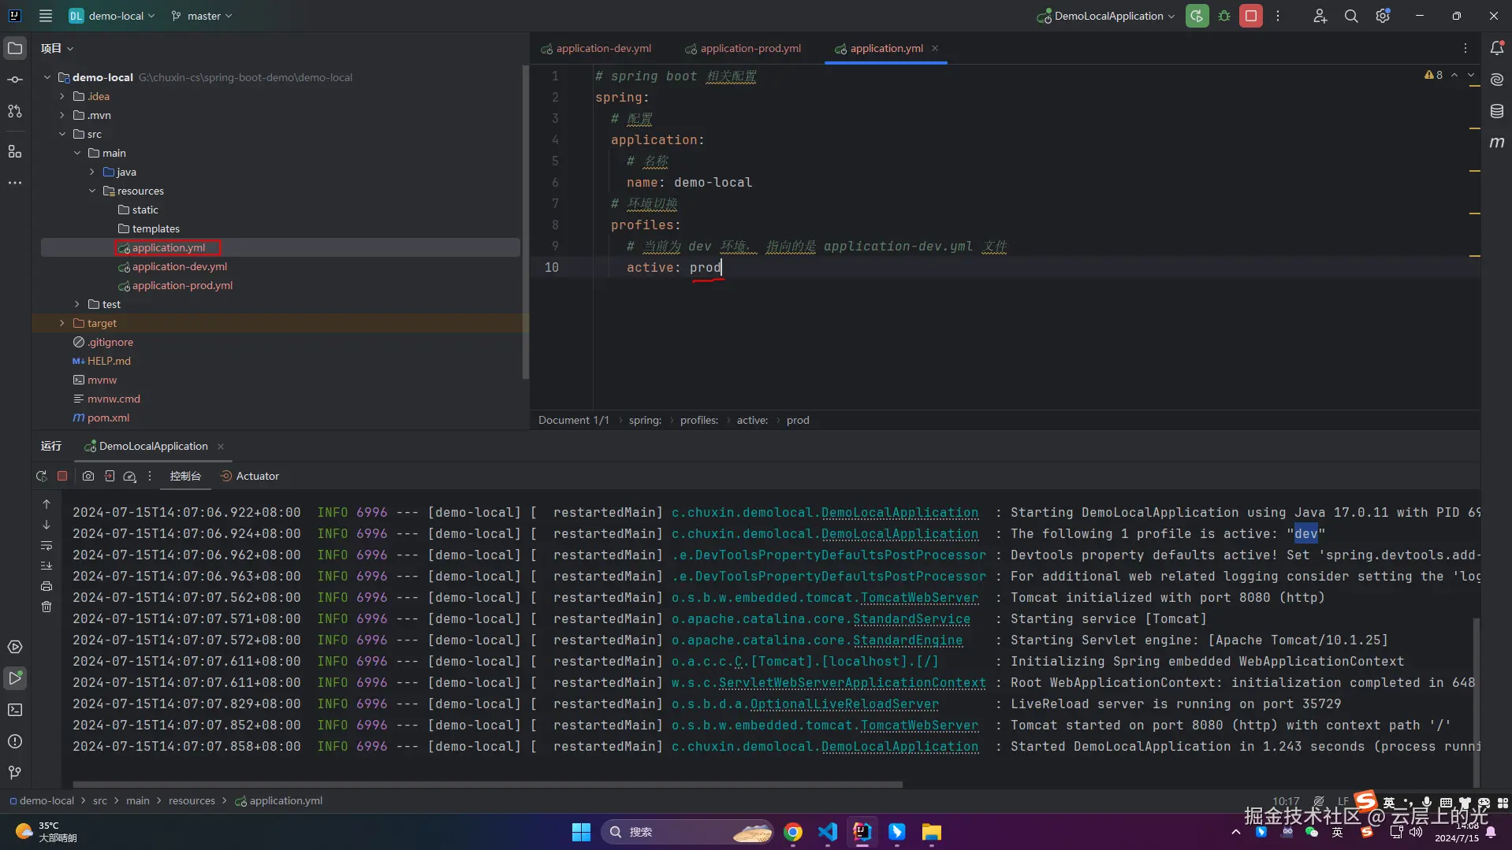This screenshot has height=850, width=1512.
Task: Switch to the Actuator tab
Action: [257, 476]
